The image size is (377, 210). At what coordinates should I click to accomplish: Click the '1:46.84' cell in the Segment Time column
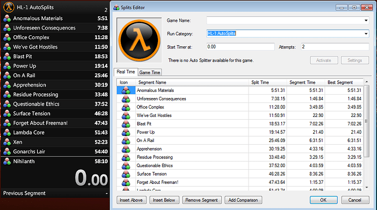(x=305, y=98)
